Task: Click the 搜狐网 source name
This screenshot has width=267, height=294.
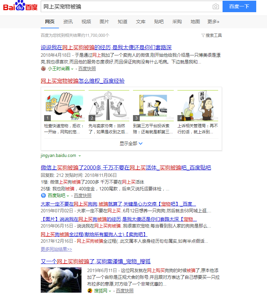Action: (101, 291)
